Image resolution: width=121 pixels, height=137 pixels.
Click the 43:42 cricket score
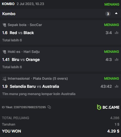pyautogui.click(x=106, y=86)
